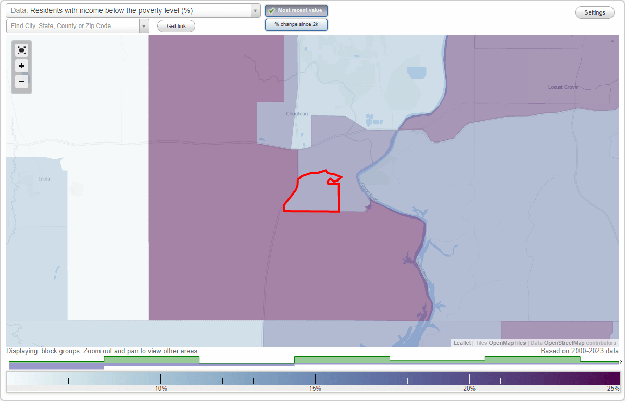Zoom in using the plus icon
625x401 pixels.
point(21,66)
